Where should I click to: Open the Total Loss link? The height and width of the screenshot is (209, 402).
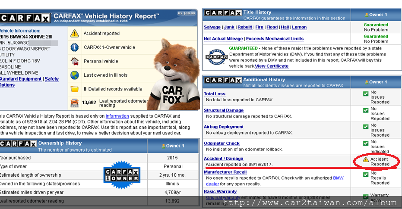215,94
